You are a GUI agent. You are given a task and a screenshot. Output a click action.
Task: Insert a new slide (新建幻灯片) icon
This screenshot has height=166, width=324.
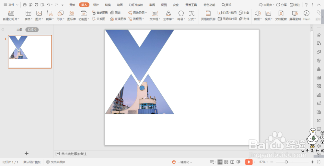pyautogui.click(x=11, y=13)
